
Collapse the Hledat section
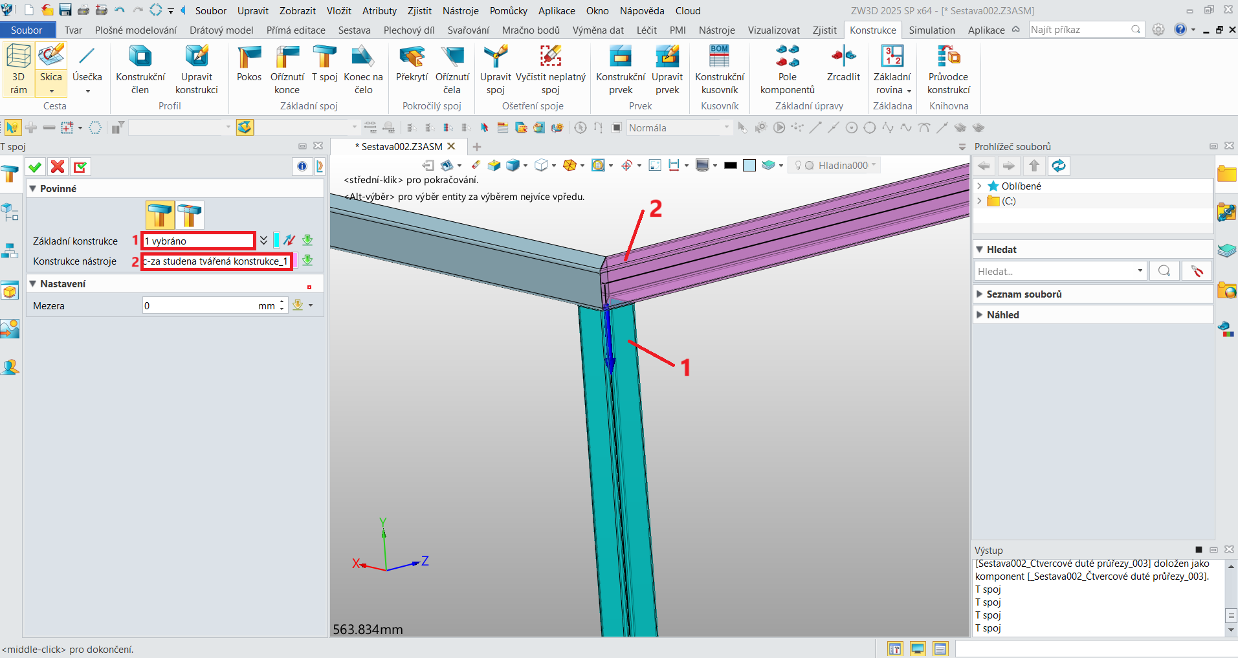point(980,249)
